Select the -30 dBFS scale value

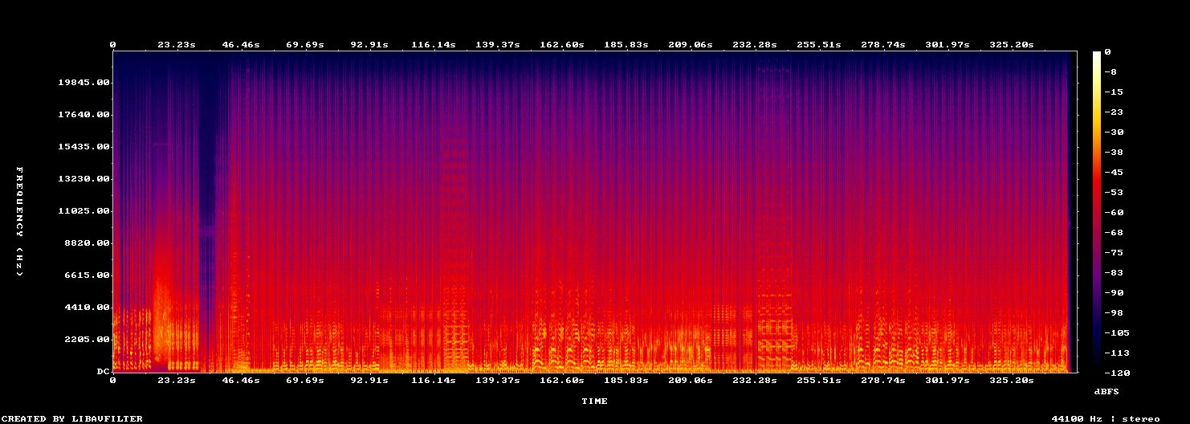1114,132
